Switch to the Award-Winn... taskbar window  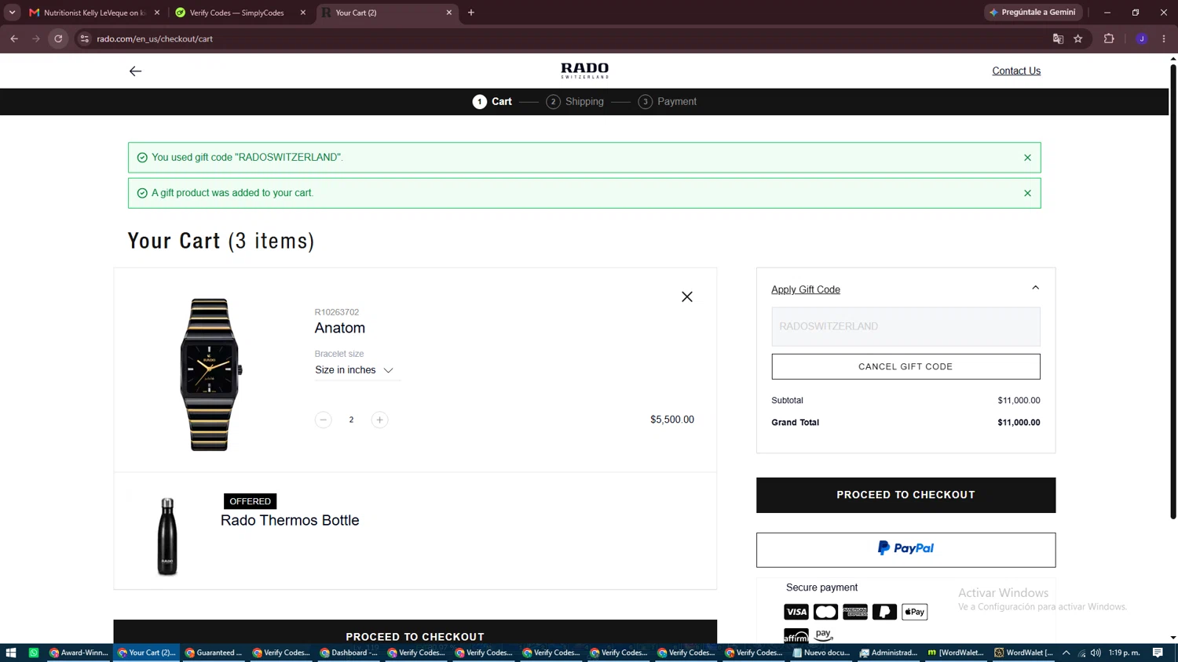pyautogui.click(x=79, y=653)
